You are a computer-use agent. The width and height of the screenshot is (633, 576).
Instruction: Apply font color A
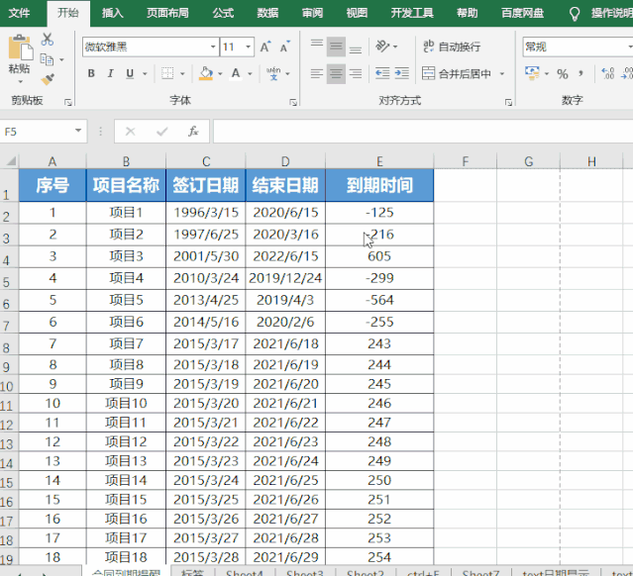pos(236,73)
